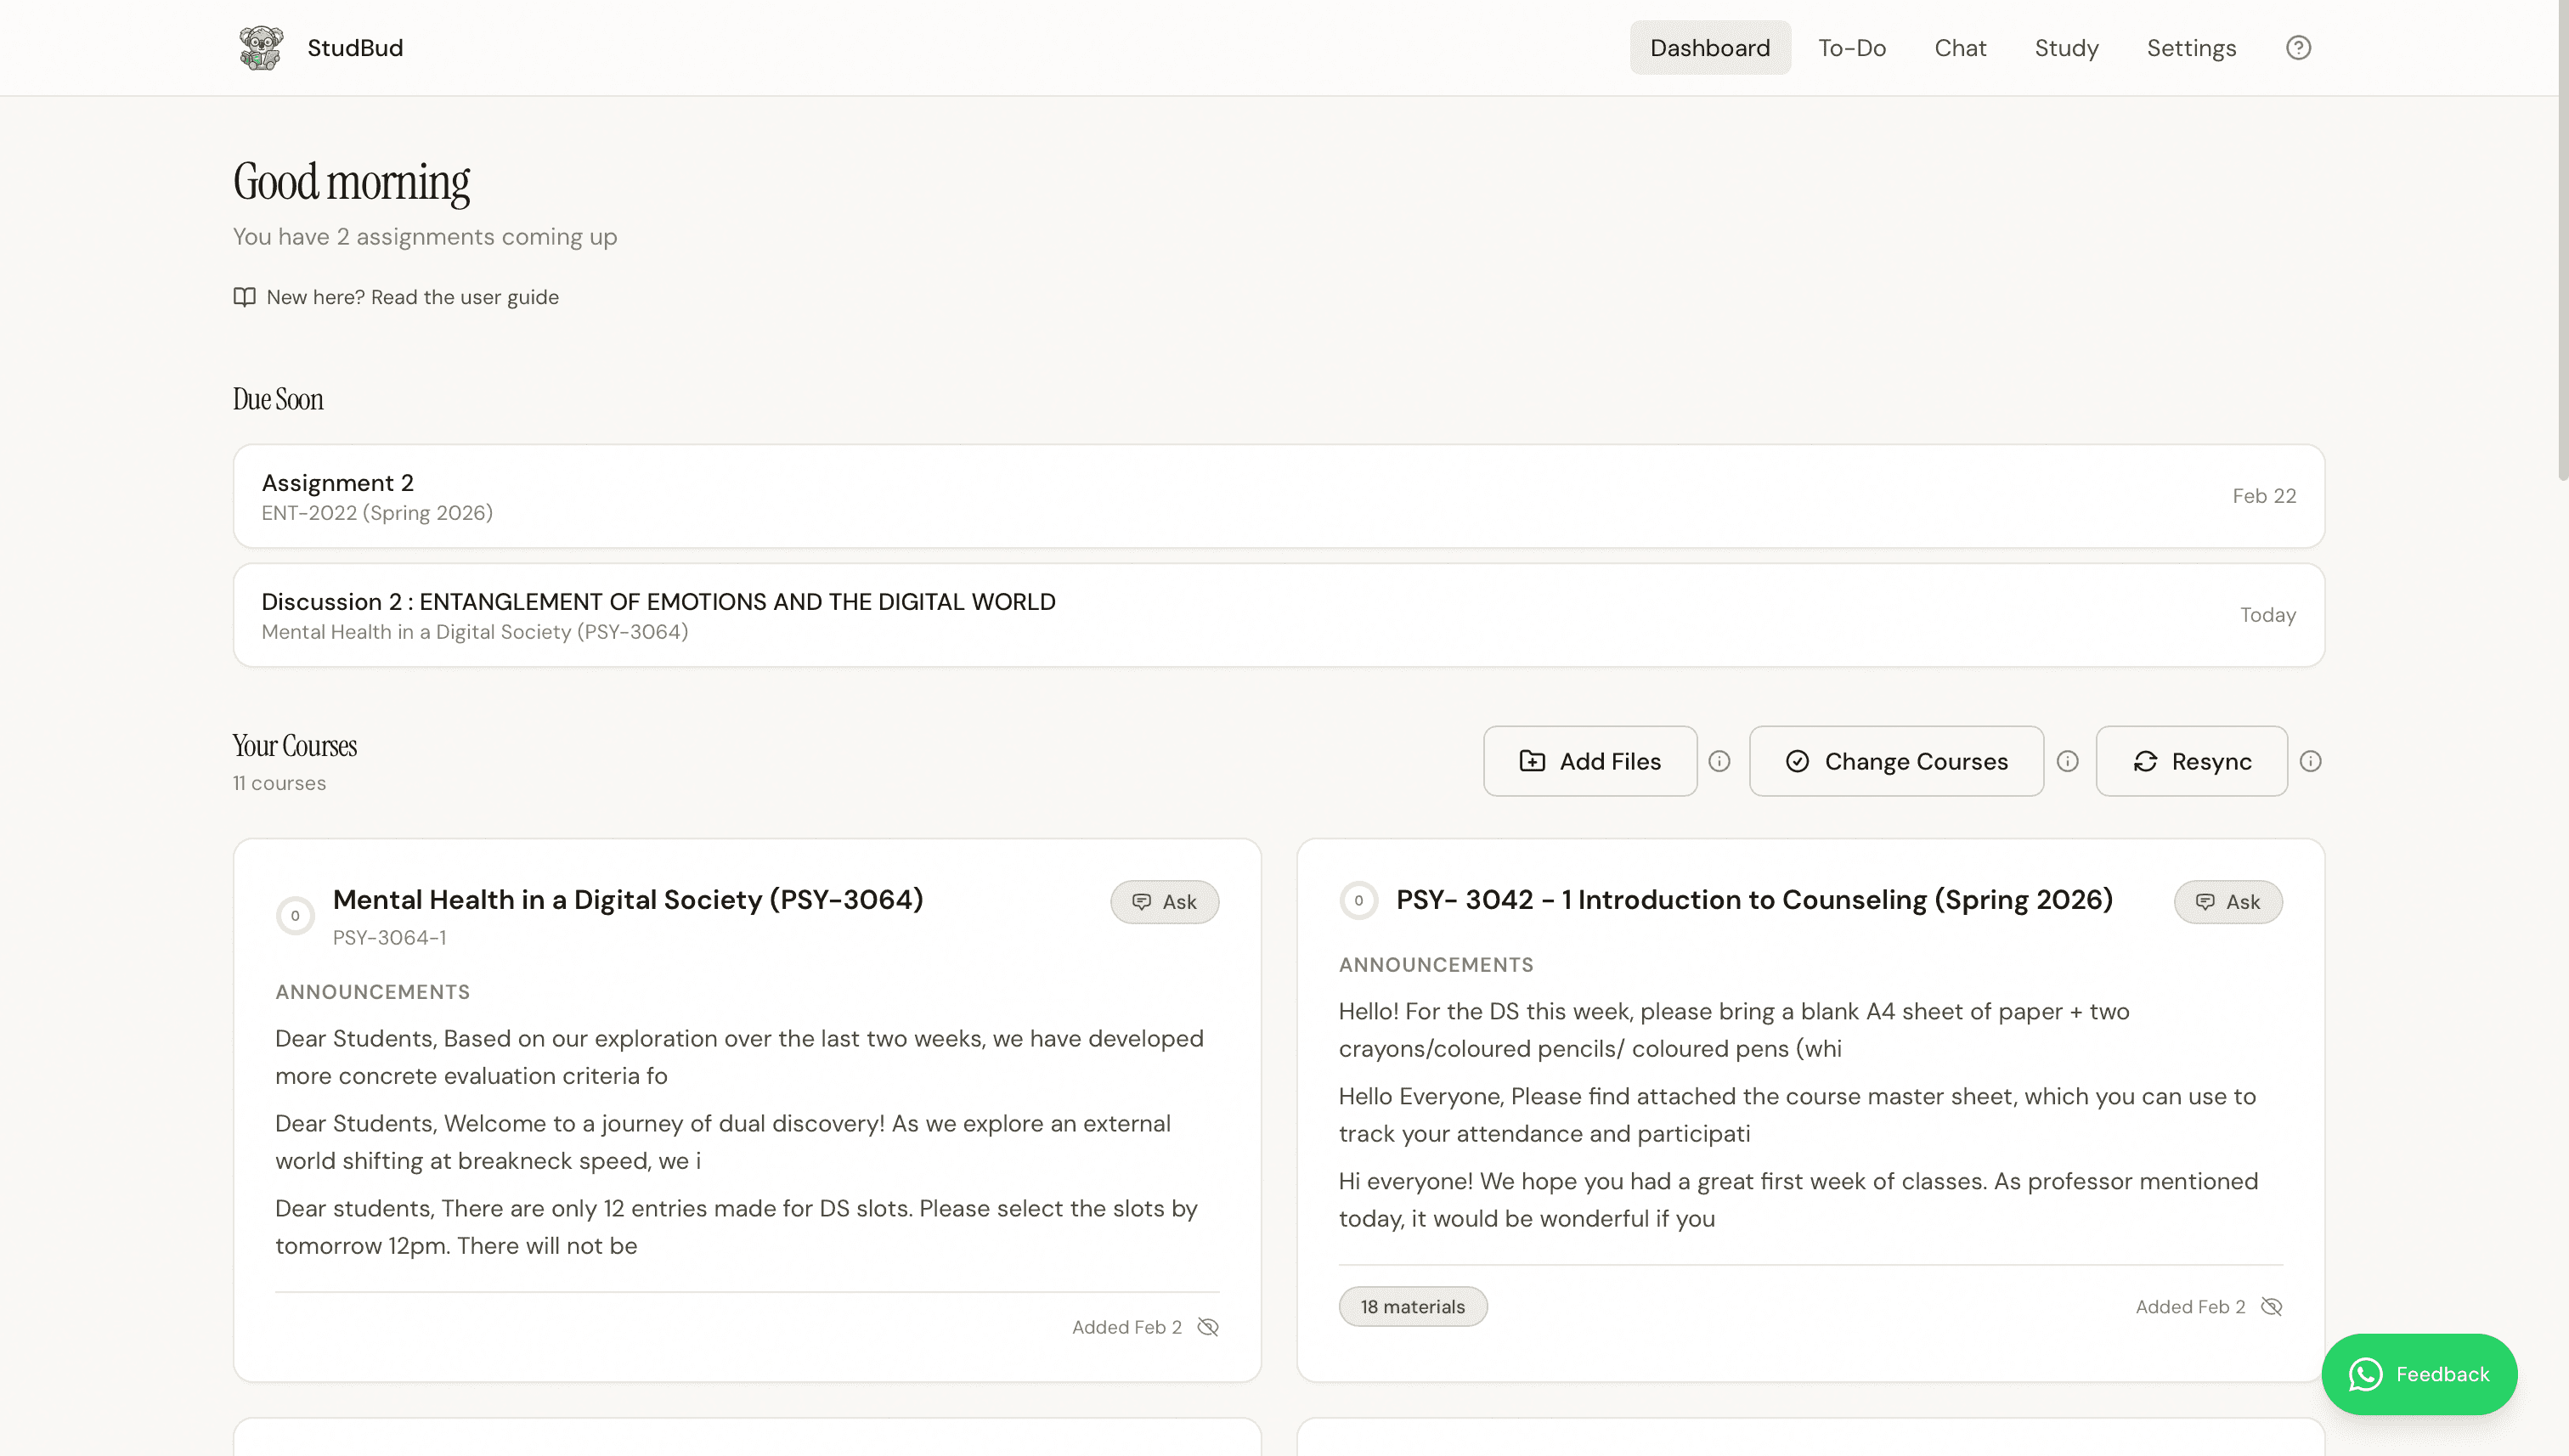The height and width of the screenshot is (1456, 2569).
Task: Click the page vertical scrollbar
Action: (2563, 240)
